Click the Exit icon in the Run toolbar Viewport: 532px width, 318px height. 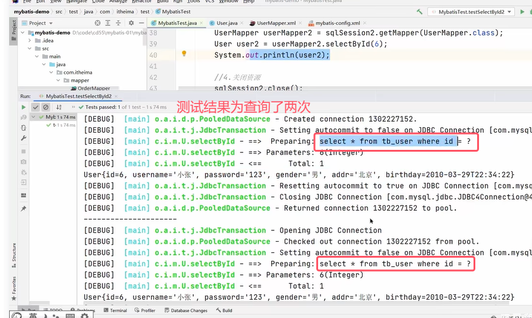pos(23,182)
